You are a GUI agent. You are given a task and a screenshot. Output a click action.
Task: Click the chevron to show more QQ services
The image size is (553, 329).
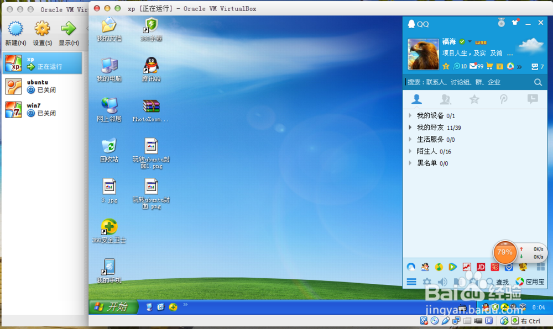pyautogui.click(x=519, y=66)
